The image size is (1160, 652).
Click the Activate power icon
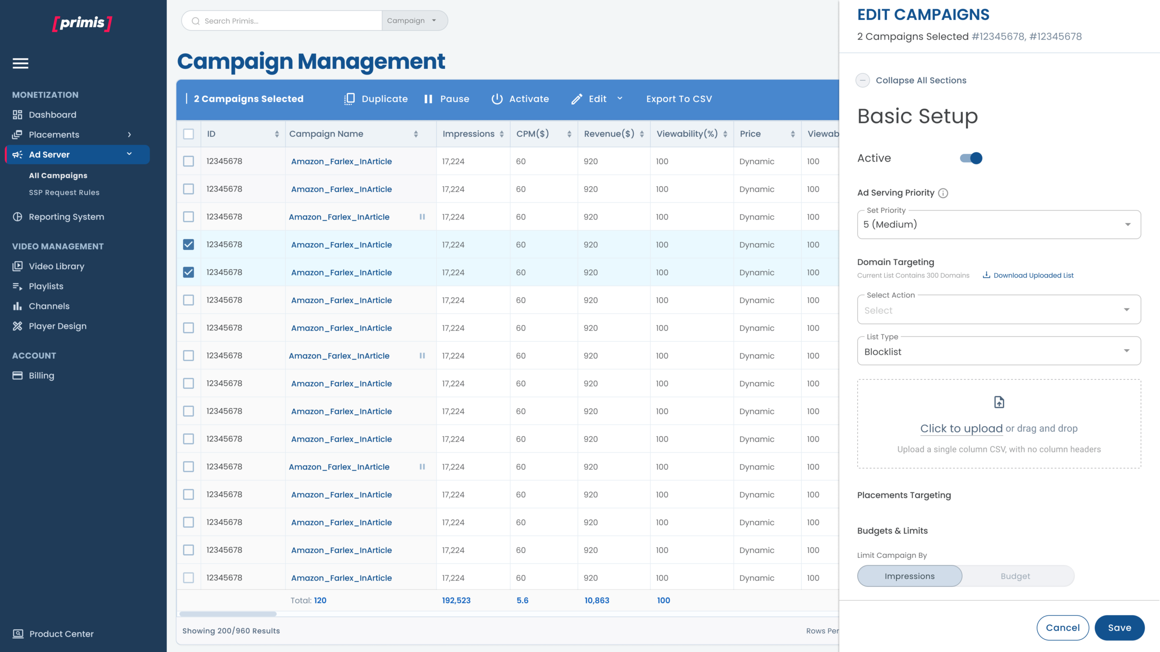click(497, 99)
